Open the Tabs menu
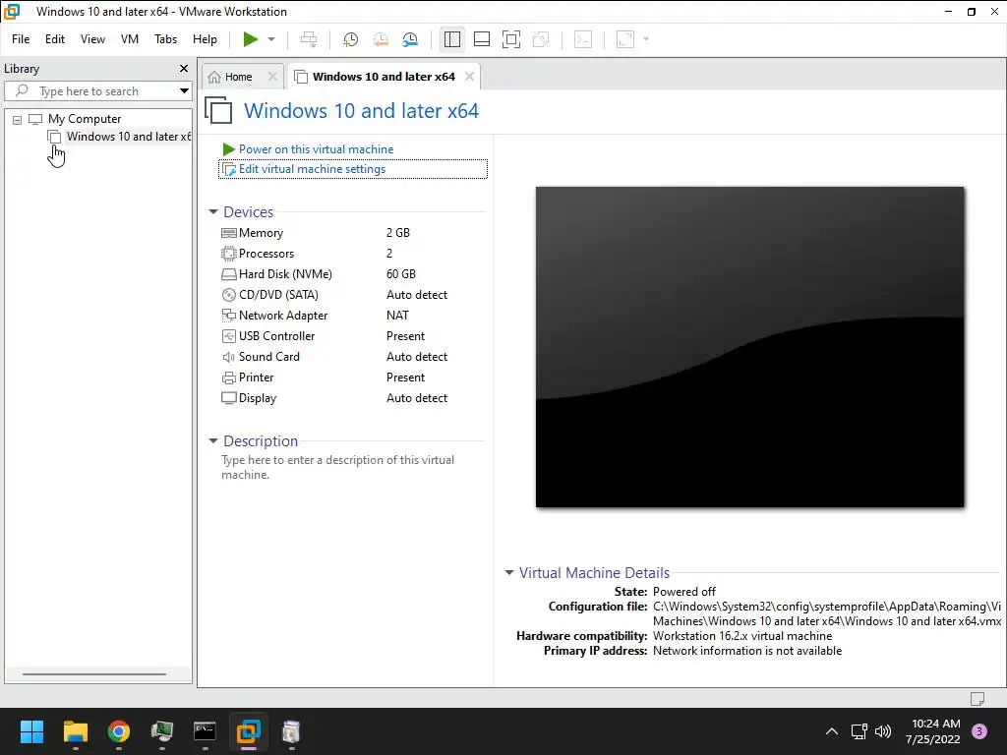This screenshot has width=1007, height=755. 165,39
